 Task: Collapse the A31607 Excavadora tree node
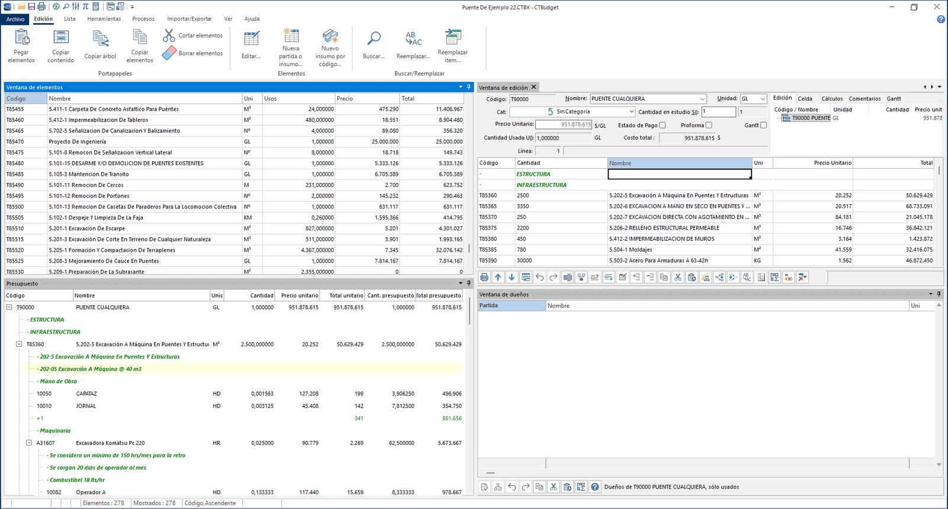(x=29, y=443)
